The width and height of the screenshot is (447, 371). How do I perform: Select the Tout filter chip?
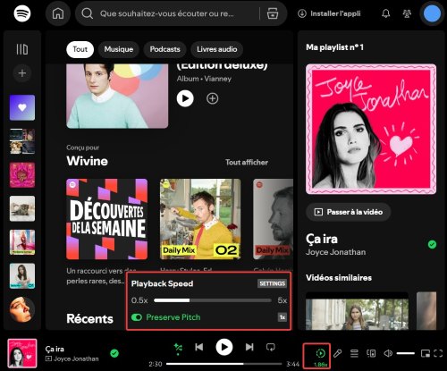tap(80, 49)
